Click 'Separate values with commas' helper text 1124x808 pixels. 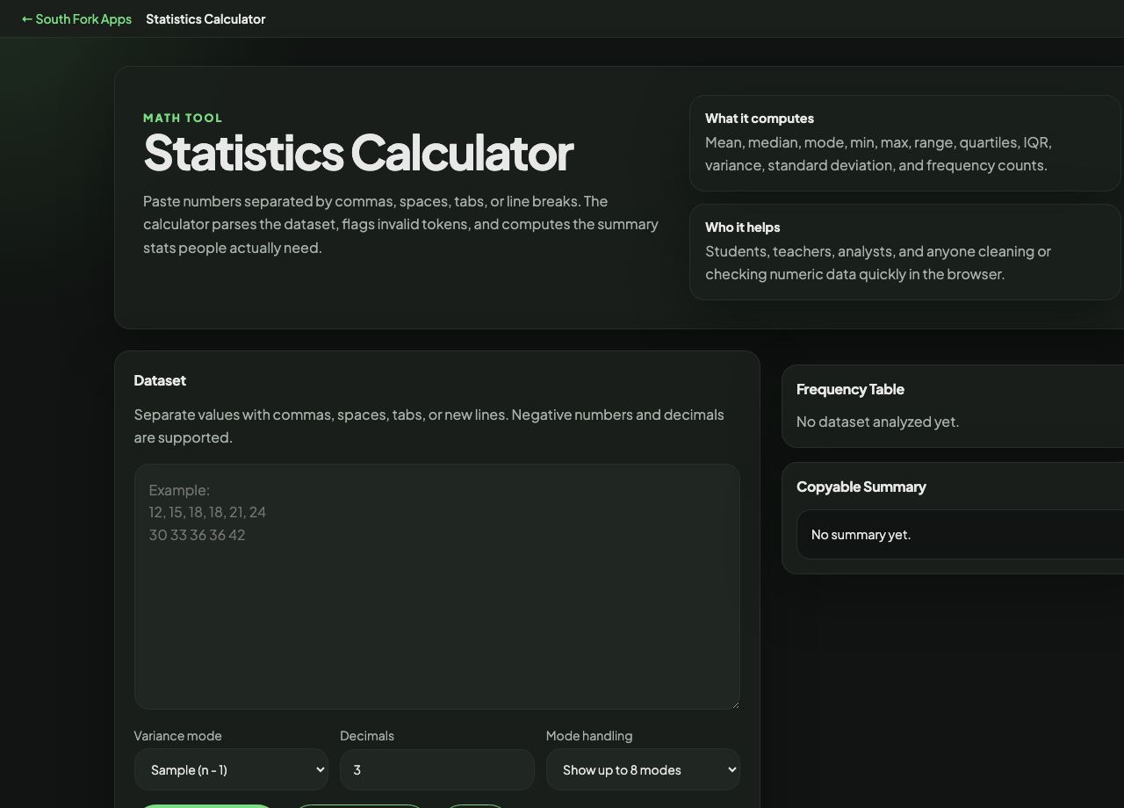[429, 426]
